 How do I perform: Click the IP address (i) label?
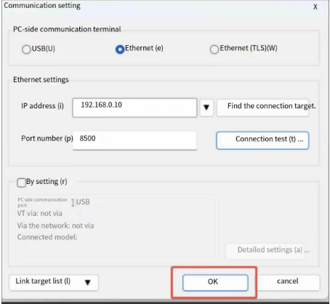coord(42,106)
